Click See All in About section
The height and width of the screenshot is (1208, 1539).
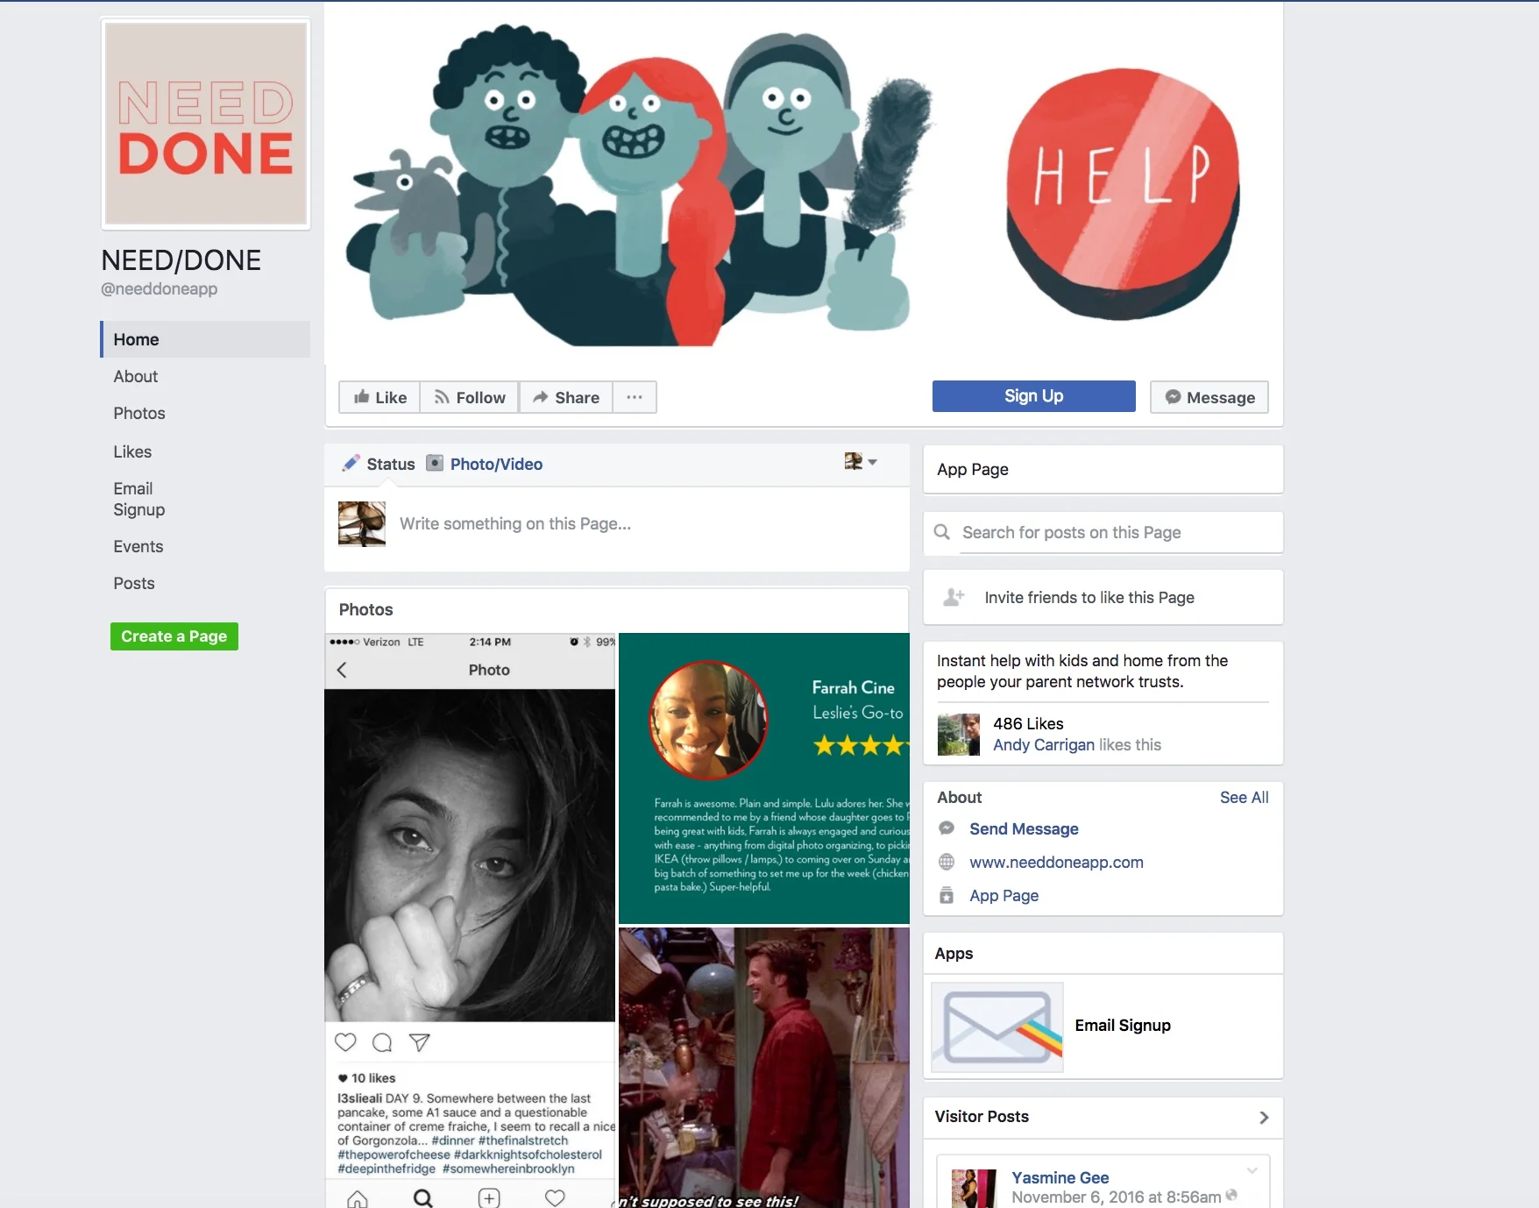[x=1244, y=797]
